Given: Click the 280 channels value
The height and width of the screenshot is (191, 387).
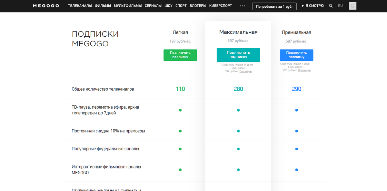Looking at the screenshot, I should point(238,89).
